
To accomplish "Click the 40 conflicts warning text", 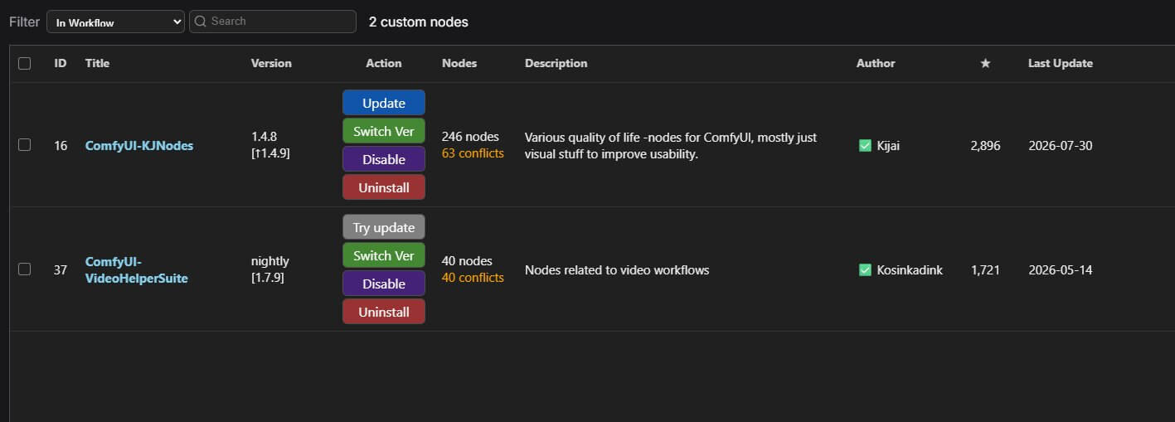I will tap(473, 278).
